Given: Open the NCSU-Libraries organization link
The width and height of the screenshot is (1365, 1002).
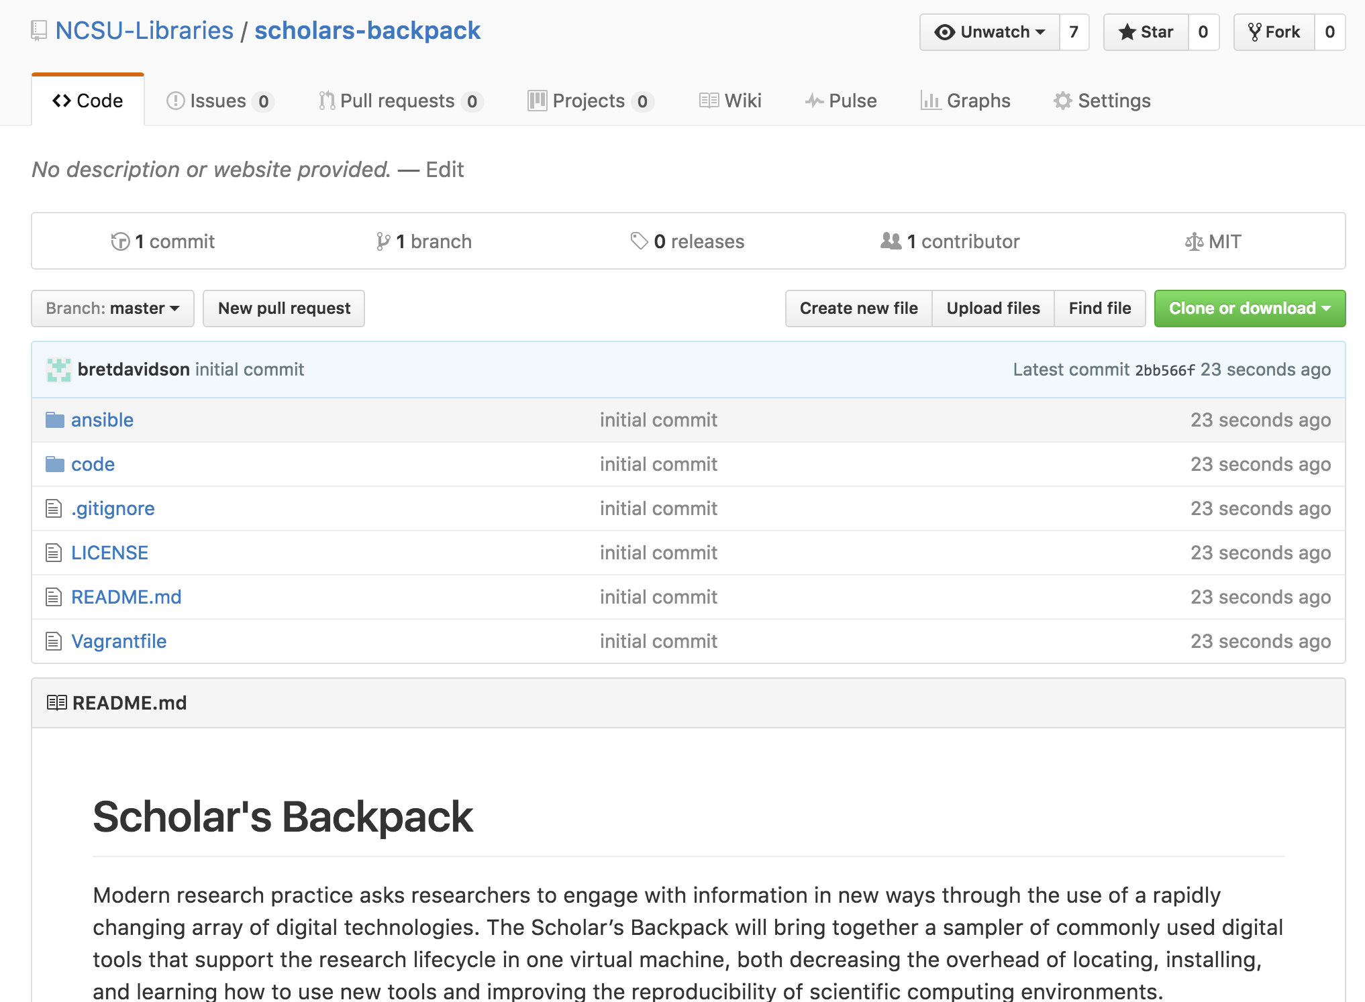Looking at the screenshot, I should coord(144,31).
